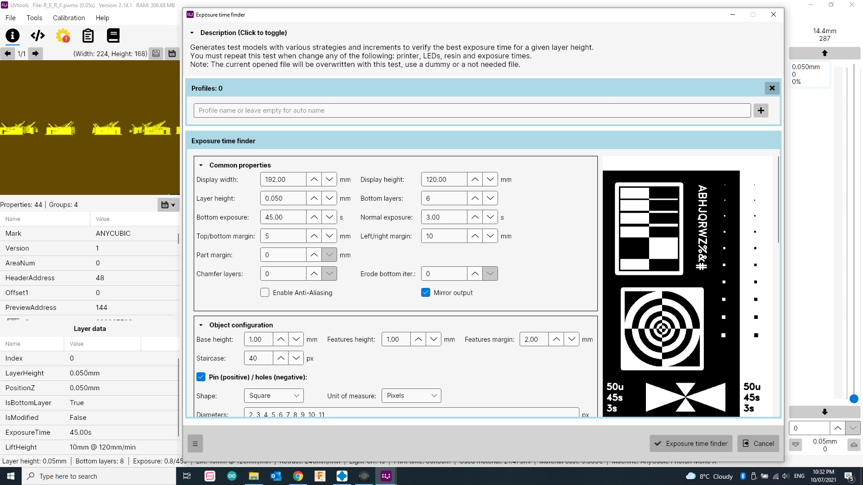Viewport: 863px width, 485px height.
Task: Click the save properties icon in Properties panel
Action: click(x=164, y=205)
